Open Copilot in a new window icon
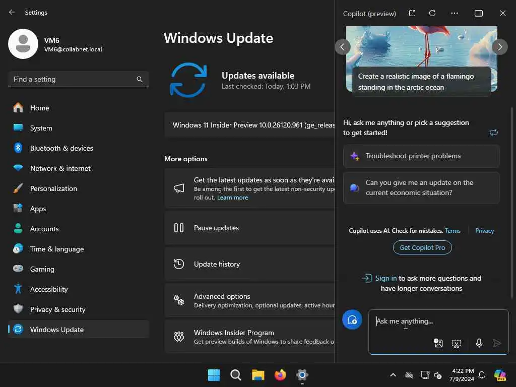Viewport: 516px width, 387px height. 412,13
